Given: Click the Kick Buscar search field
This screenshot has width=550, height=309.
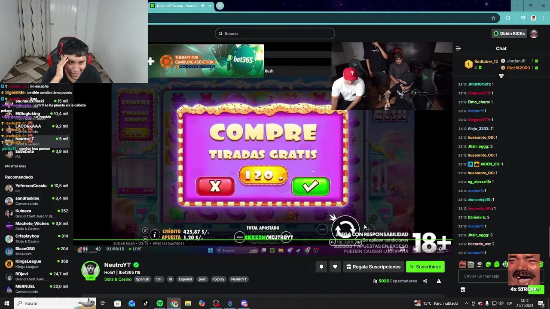Looking at the screenshot, I should coord(275,33).
